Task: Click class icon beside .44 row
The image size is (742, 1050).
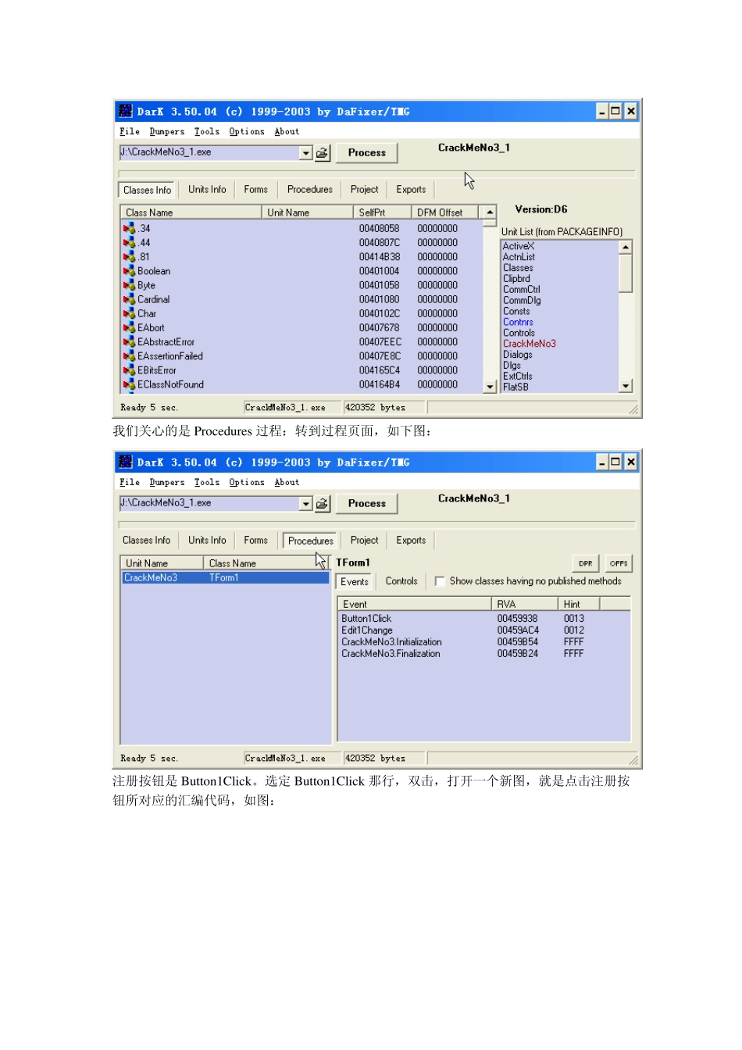Action: click(129, 242)
